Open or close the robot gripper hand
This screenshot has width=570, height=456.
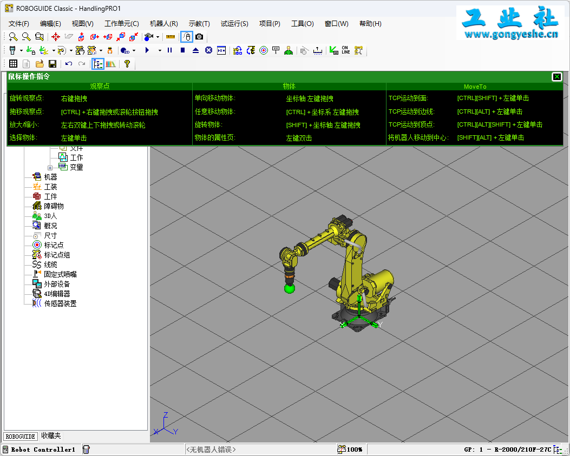[110, 50]
